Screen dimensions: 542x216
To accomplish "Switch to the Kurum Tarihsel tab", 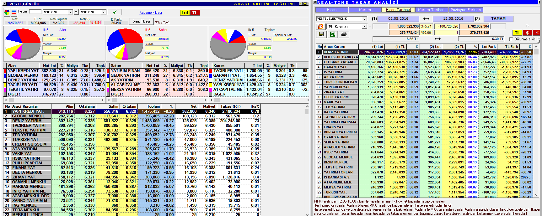I will [431, 10].
